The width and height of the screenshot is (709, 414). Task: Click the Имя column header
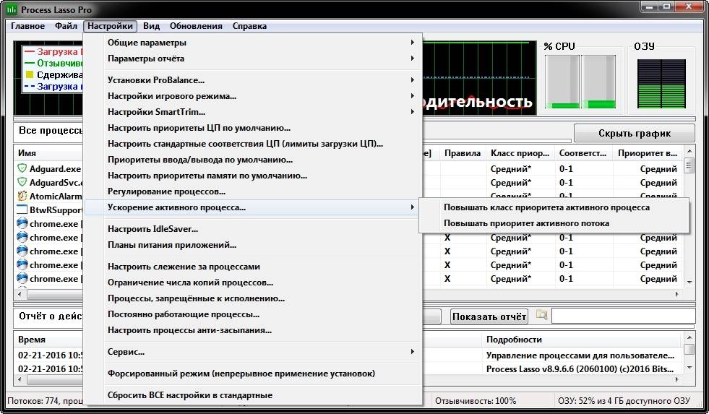point(49,153)
